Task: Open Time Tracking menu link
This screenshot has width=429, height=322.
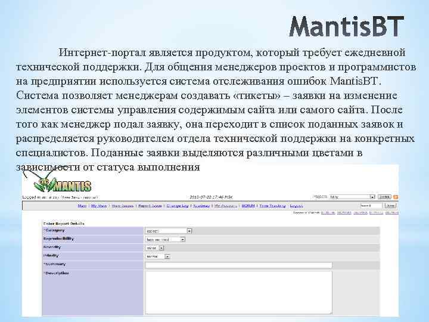Action: [272, 206]
